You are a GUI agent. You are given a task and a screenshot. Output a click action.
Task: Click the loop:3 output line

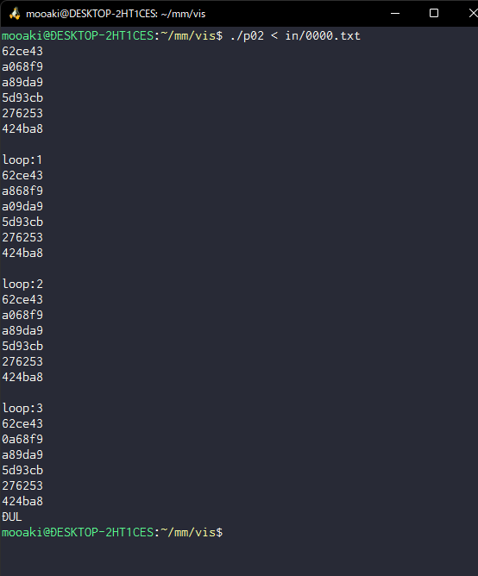(22, 408)
